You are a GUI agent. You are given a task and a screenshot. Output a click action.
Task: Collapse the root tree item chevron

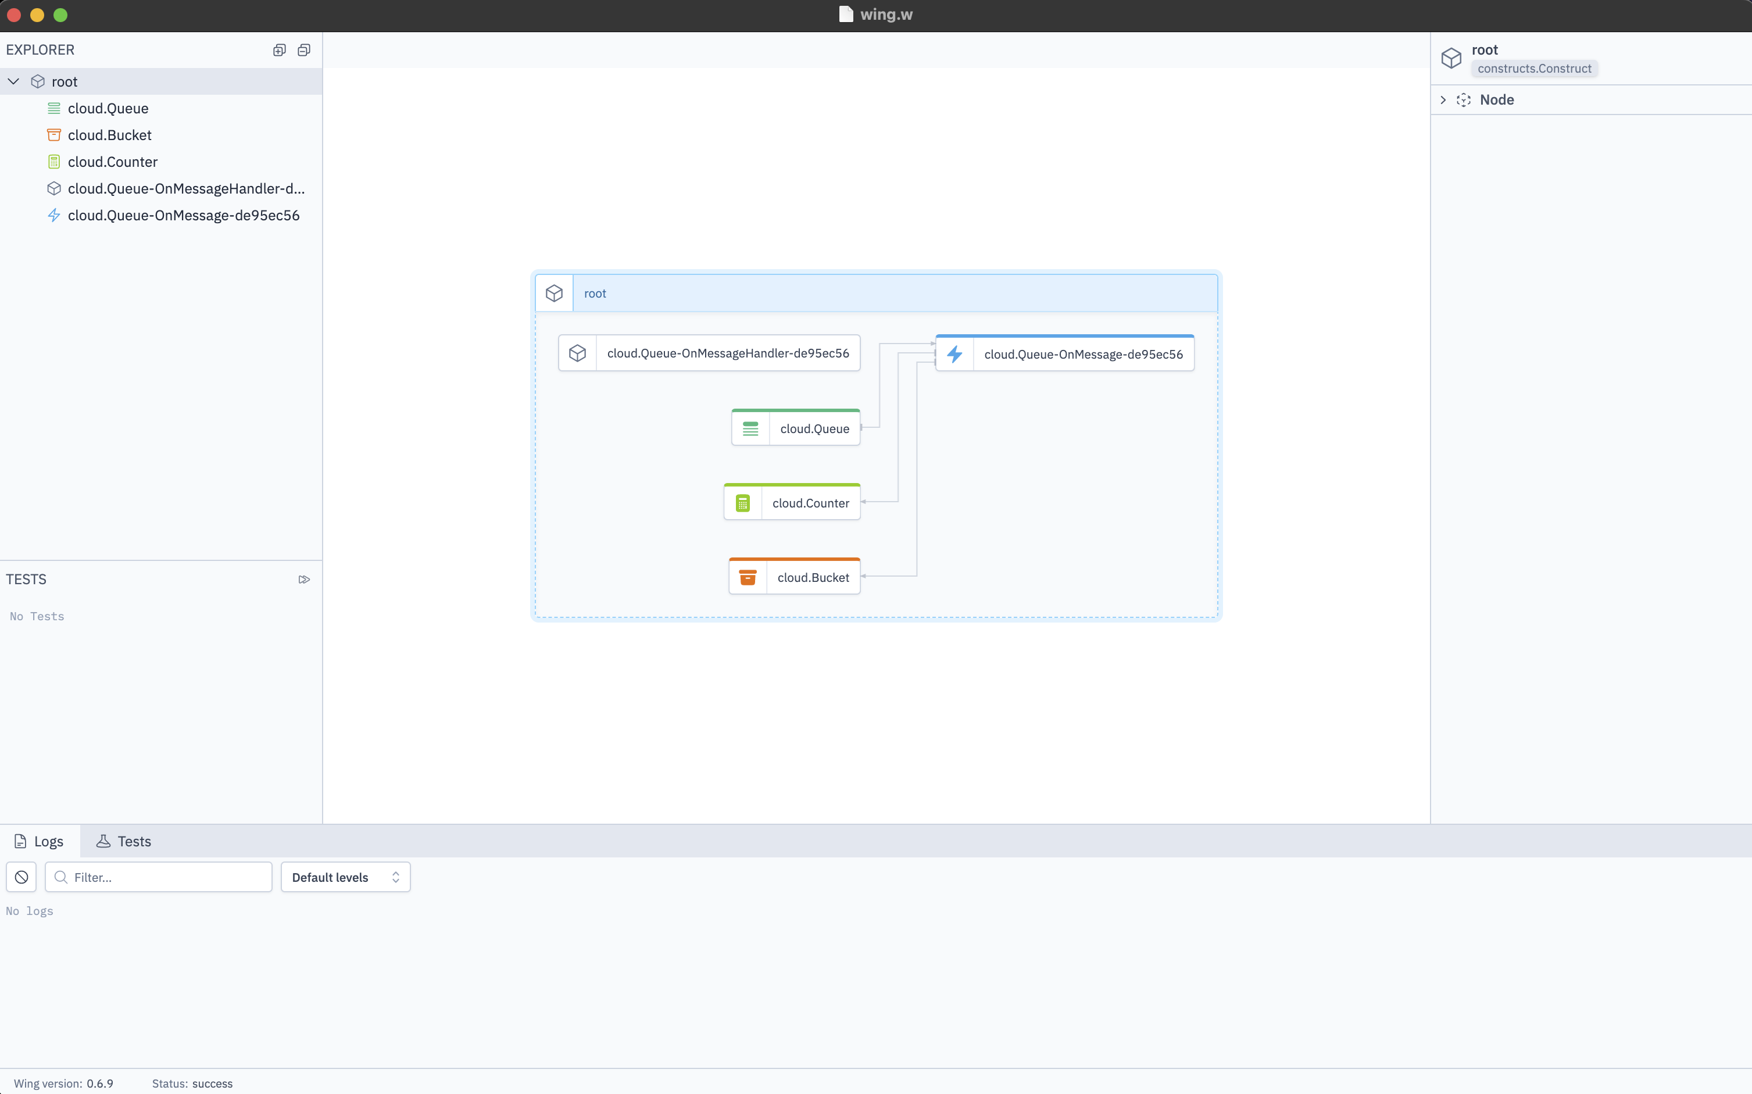click(14, 82)
